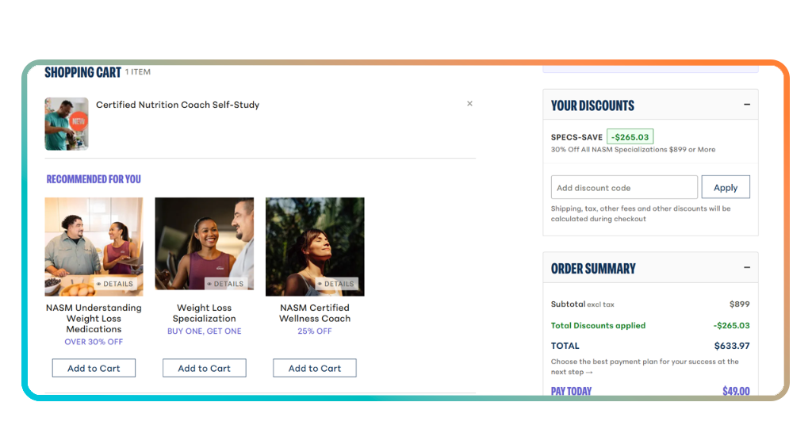
Task: Select the OVER 30% OFF offer text
Action: (x=94, y=342)
